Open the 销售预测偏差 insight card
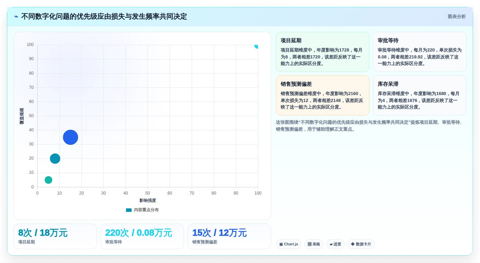Image resolution: width=480 pixels, height=263 pixels. click(323, 95)
